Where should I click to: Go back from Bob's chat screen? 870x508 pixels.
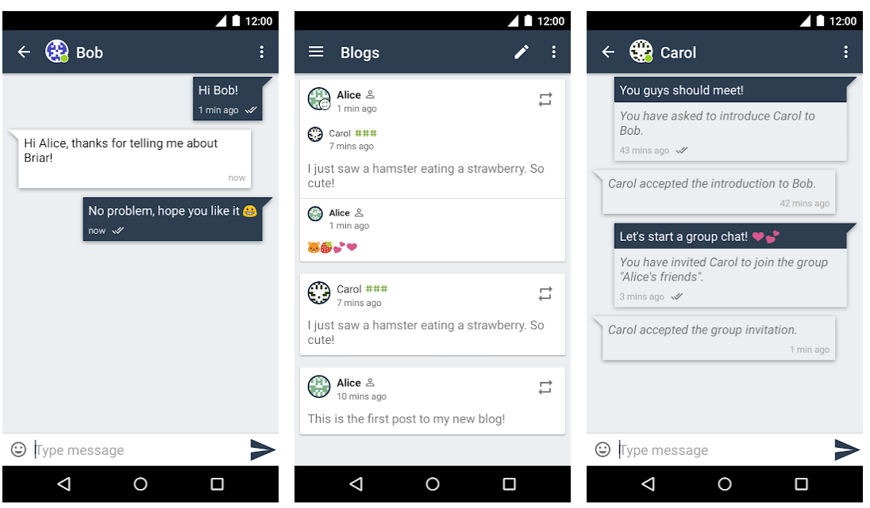[24, 52]
